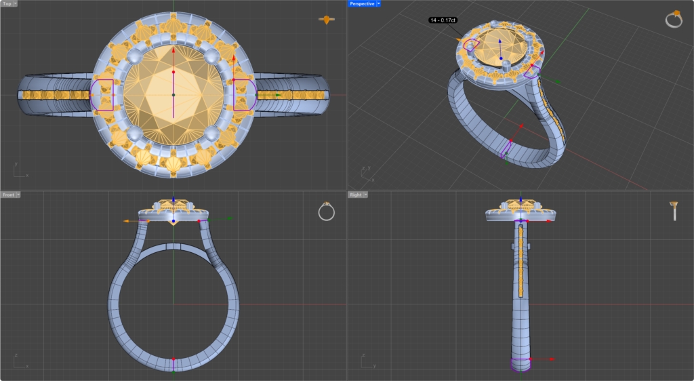Activate the Front viewport title label
694x381 pixels.
coord(8,195)
